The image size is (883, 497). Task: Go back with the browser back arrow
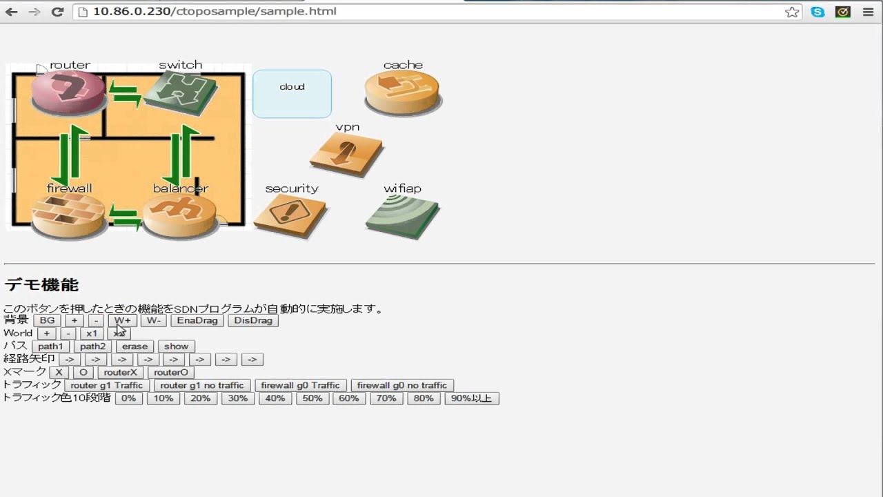(x=12, y=12)
